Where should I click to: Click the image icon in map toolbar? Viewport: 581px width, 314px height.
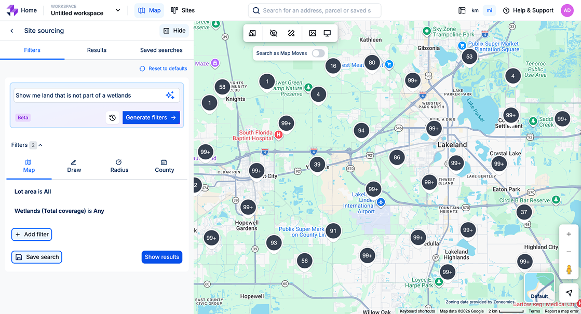313,33
